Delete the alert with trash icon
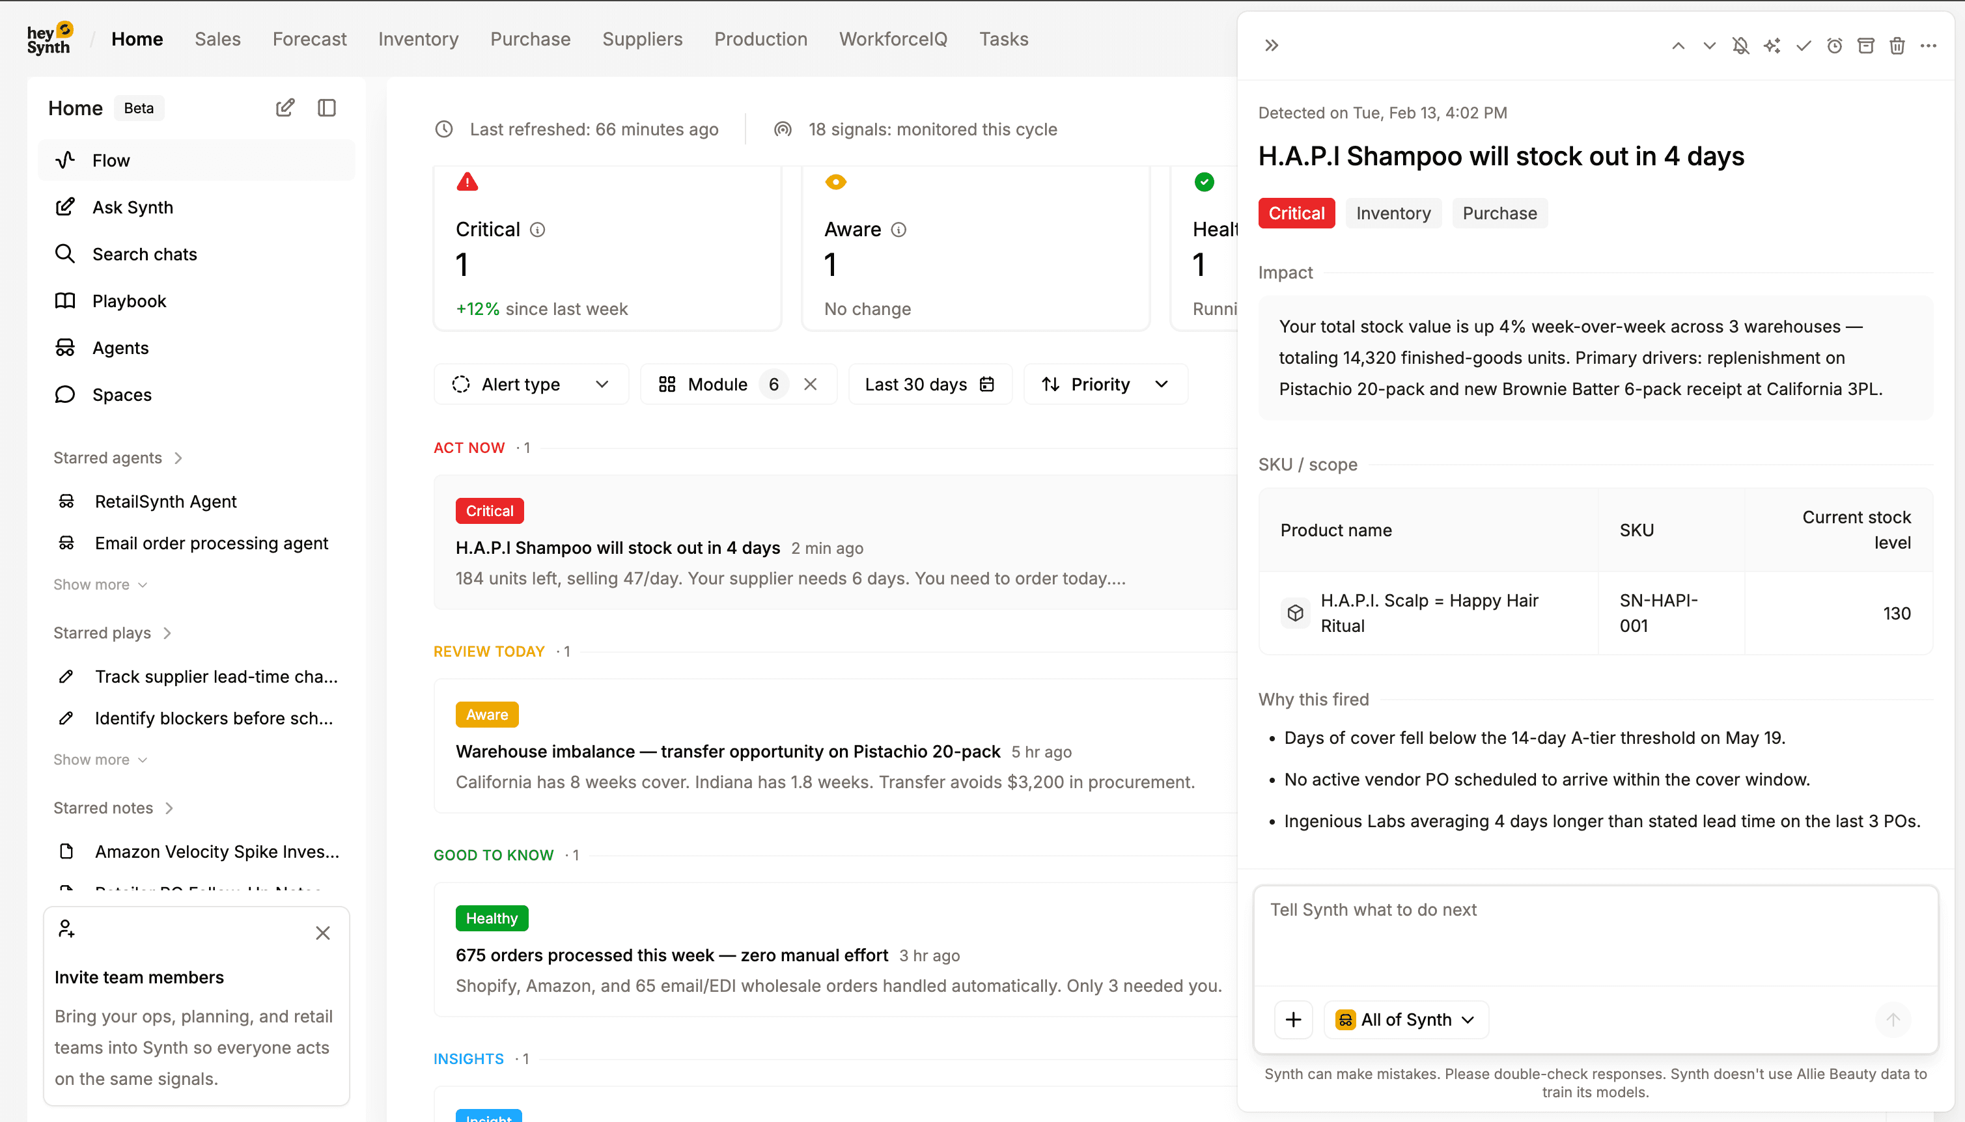 [1897, 46]
